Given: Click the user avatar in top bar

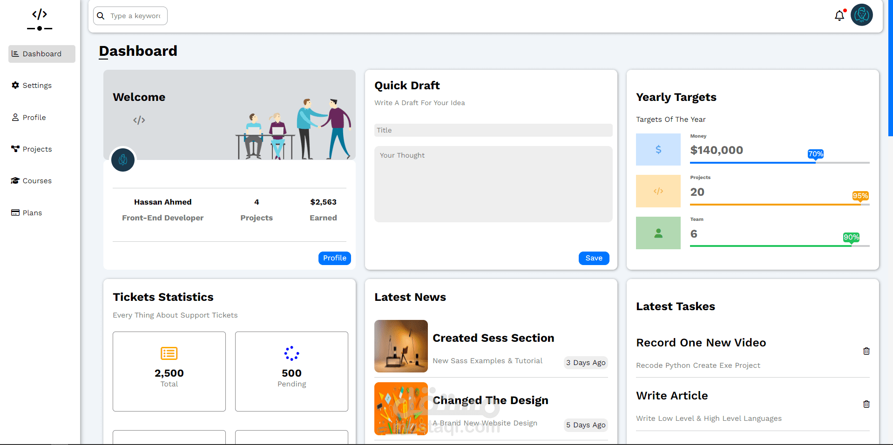Looking at the screenshot, I should [x=862, y=15].
